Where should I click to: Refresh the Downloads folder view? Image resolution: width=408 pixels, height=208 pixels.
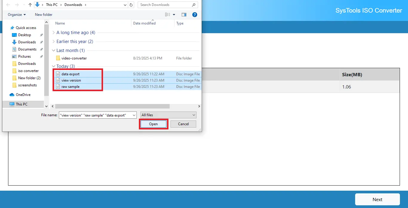131,5
